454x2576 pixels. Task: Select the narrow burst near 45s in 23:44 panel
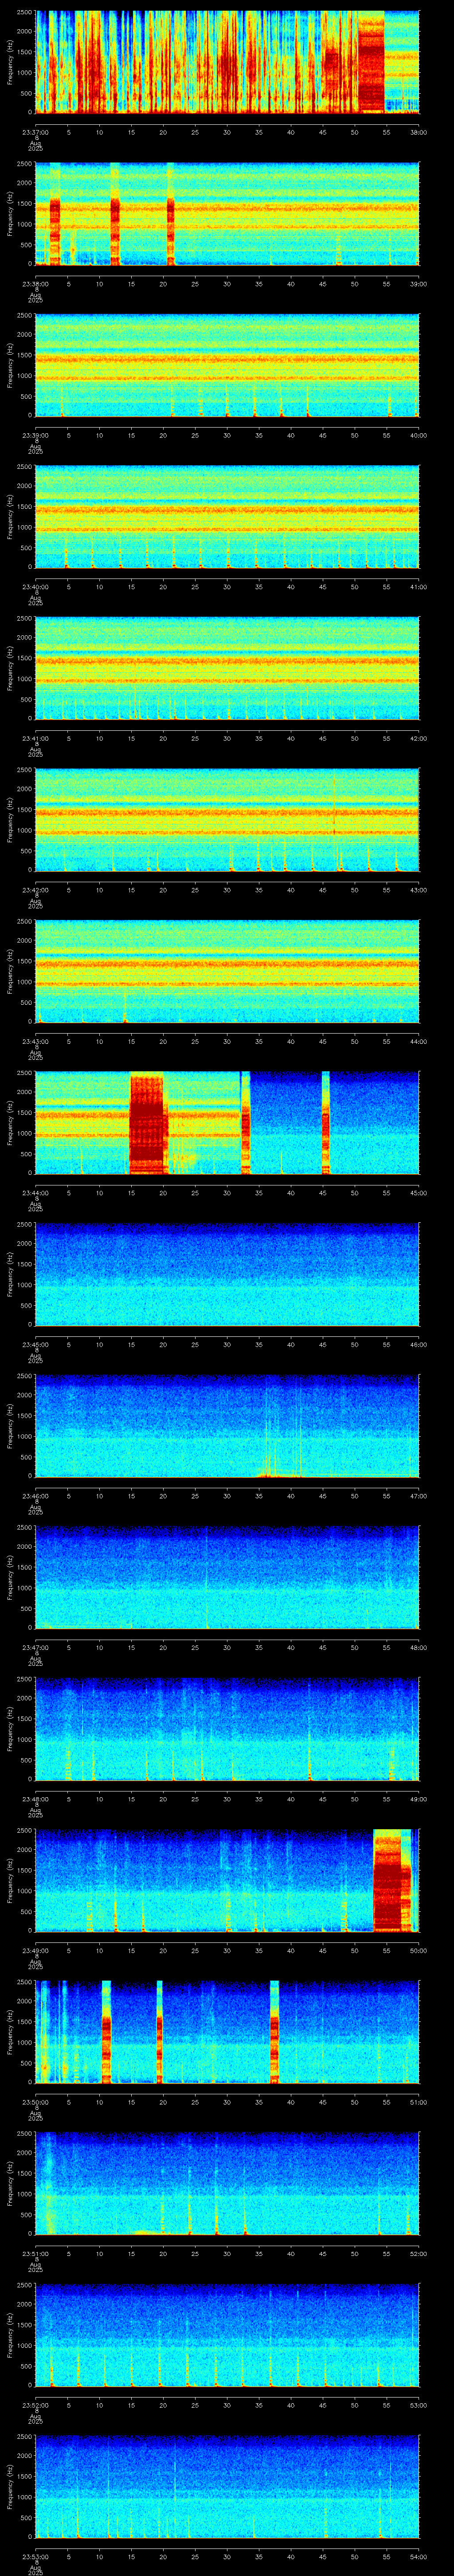point(325,1123)
